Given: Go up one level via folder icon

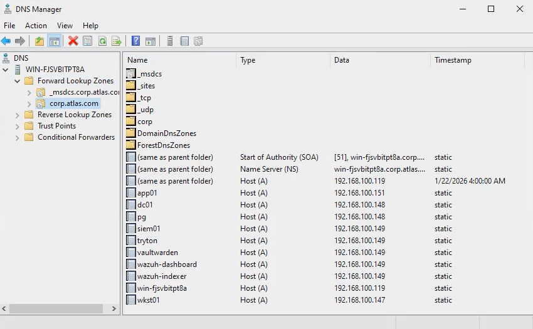Looking at the screenshot, I should (40, 41).
